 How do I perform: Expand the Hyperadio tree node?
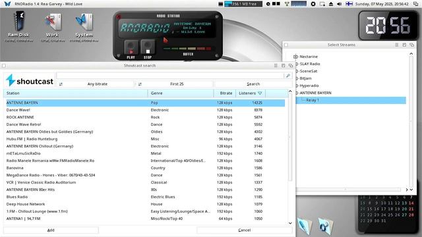[297, 86]
